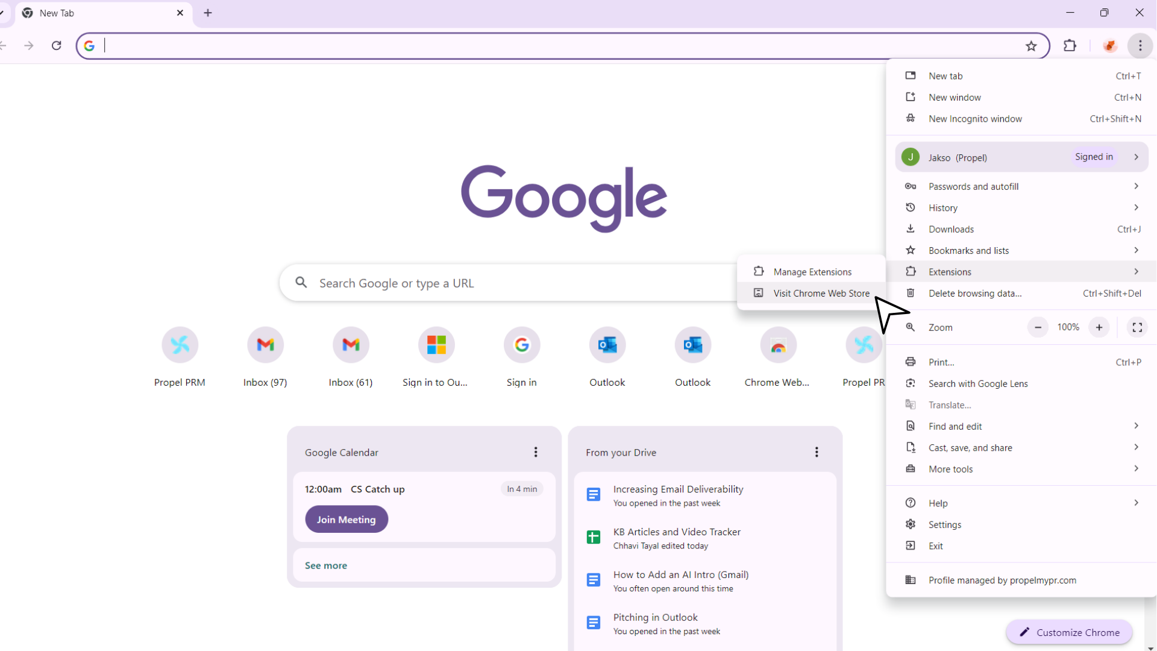Click the Signed in status badge

coord(1094,157)
